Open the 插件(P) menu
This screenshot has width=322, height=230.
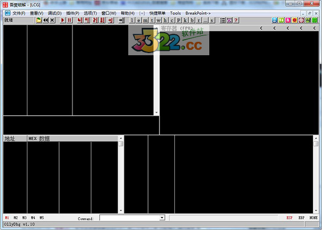72,13
